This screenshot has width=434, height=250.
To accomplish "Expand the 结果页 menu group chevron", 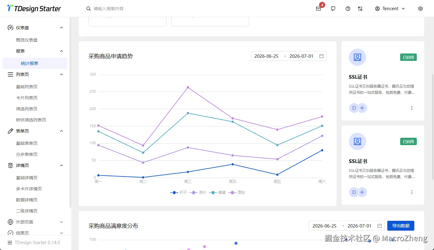I will pos(61,233).
